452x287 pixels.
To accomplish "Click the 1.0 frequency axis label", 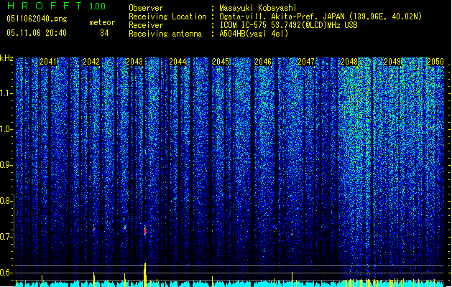I will [x=6, y=129].
